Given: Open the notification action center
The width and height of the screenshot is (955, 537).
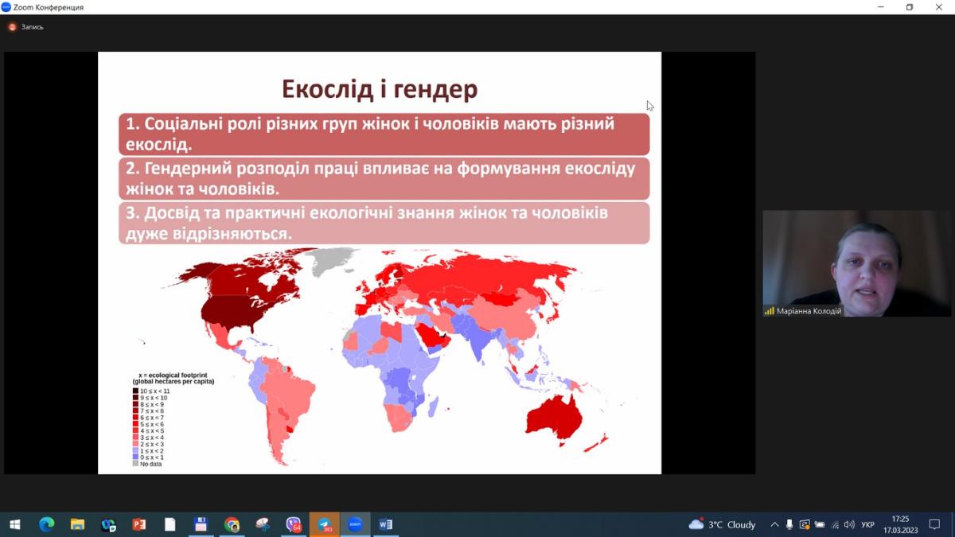Looking at the screenshot, I should (935, 524).
